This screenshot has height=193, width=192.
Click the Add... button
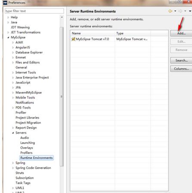tap(181, 33)
